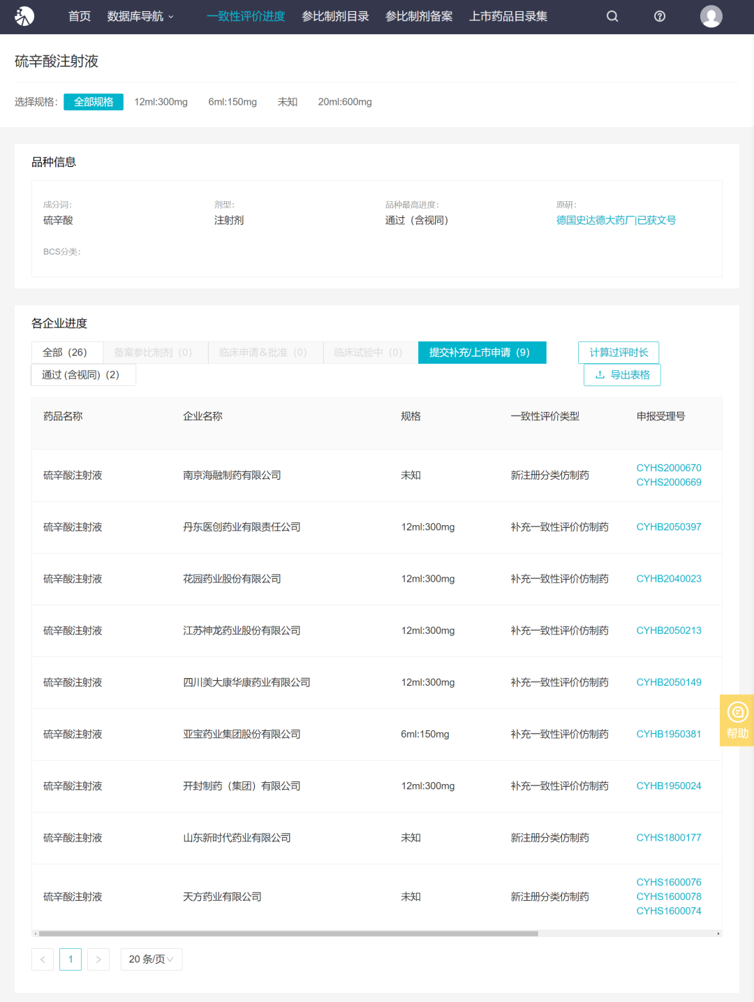The height and width of the screenshot is (1002, 754).
Task: Go to previous page arrow
Action: (x=43, y=959)
